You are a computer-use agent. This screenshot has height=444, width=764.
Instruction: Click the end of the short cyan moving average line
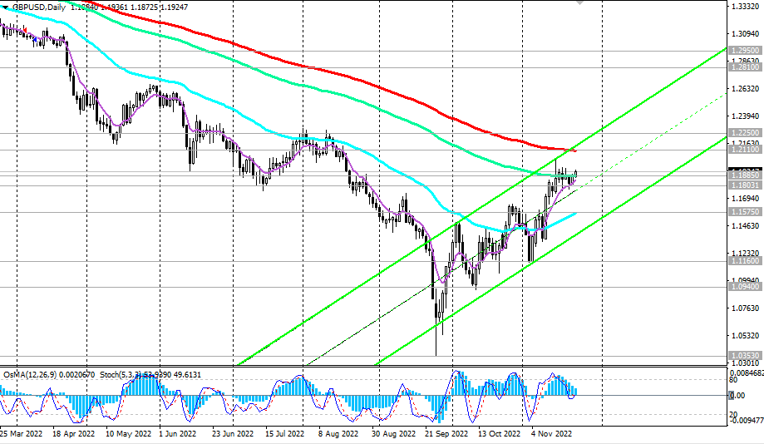(575, 214)
